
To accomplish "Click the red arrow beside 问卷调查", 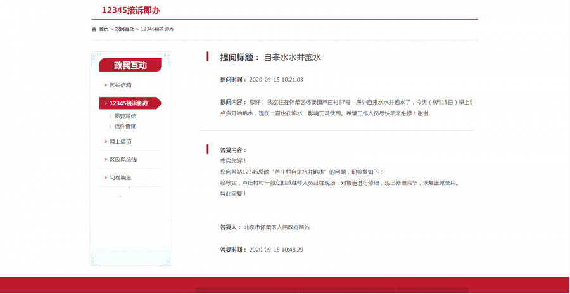I will [x=106, y=178].
